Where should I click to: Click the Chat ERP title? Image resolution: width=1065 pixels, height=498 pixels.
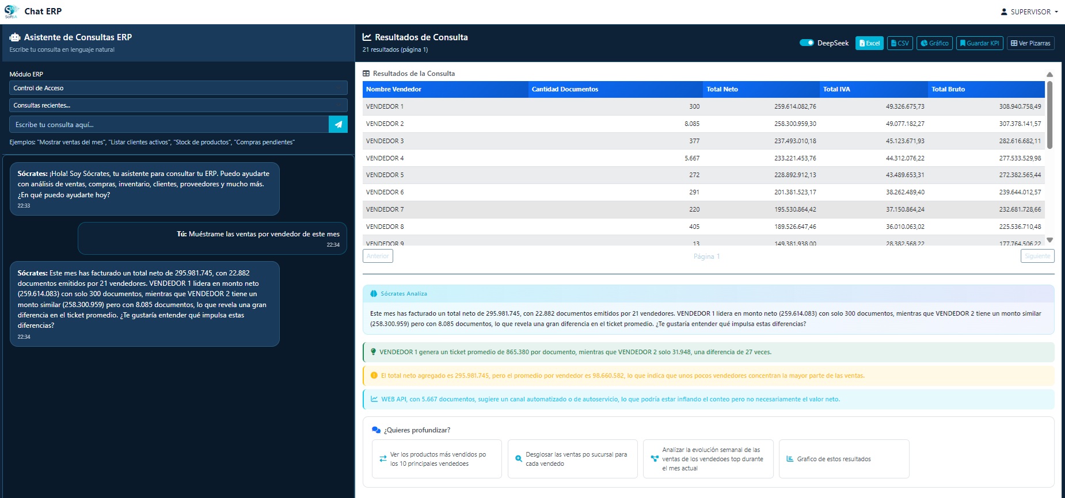[43, 12]
